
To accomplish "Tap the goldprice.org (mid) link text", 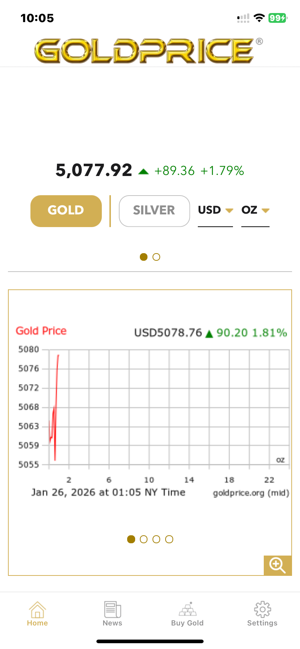I will point(251,493).
